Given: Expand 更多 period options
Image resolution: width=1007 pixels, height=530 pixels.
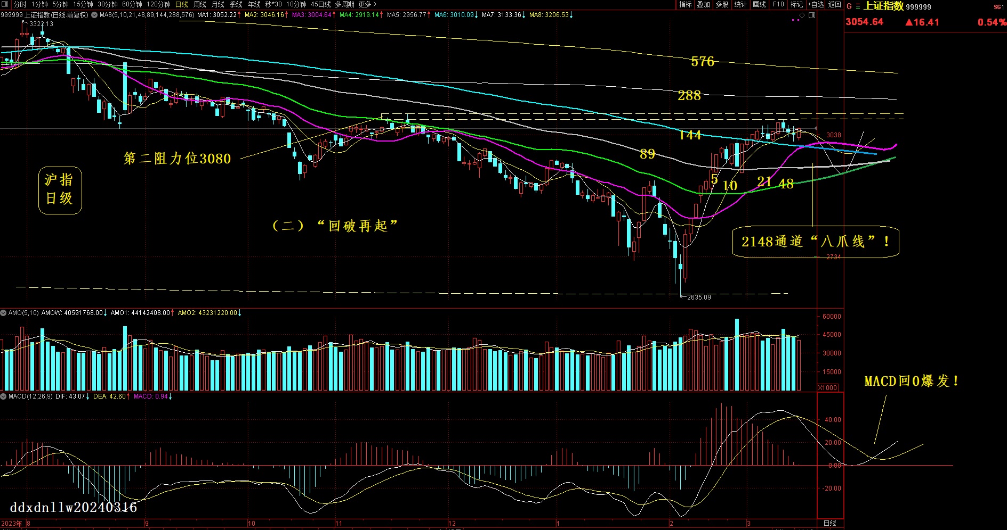Looking at the screenshot, I should tap(367, 4).
